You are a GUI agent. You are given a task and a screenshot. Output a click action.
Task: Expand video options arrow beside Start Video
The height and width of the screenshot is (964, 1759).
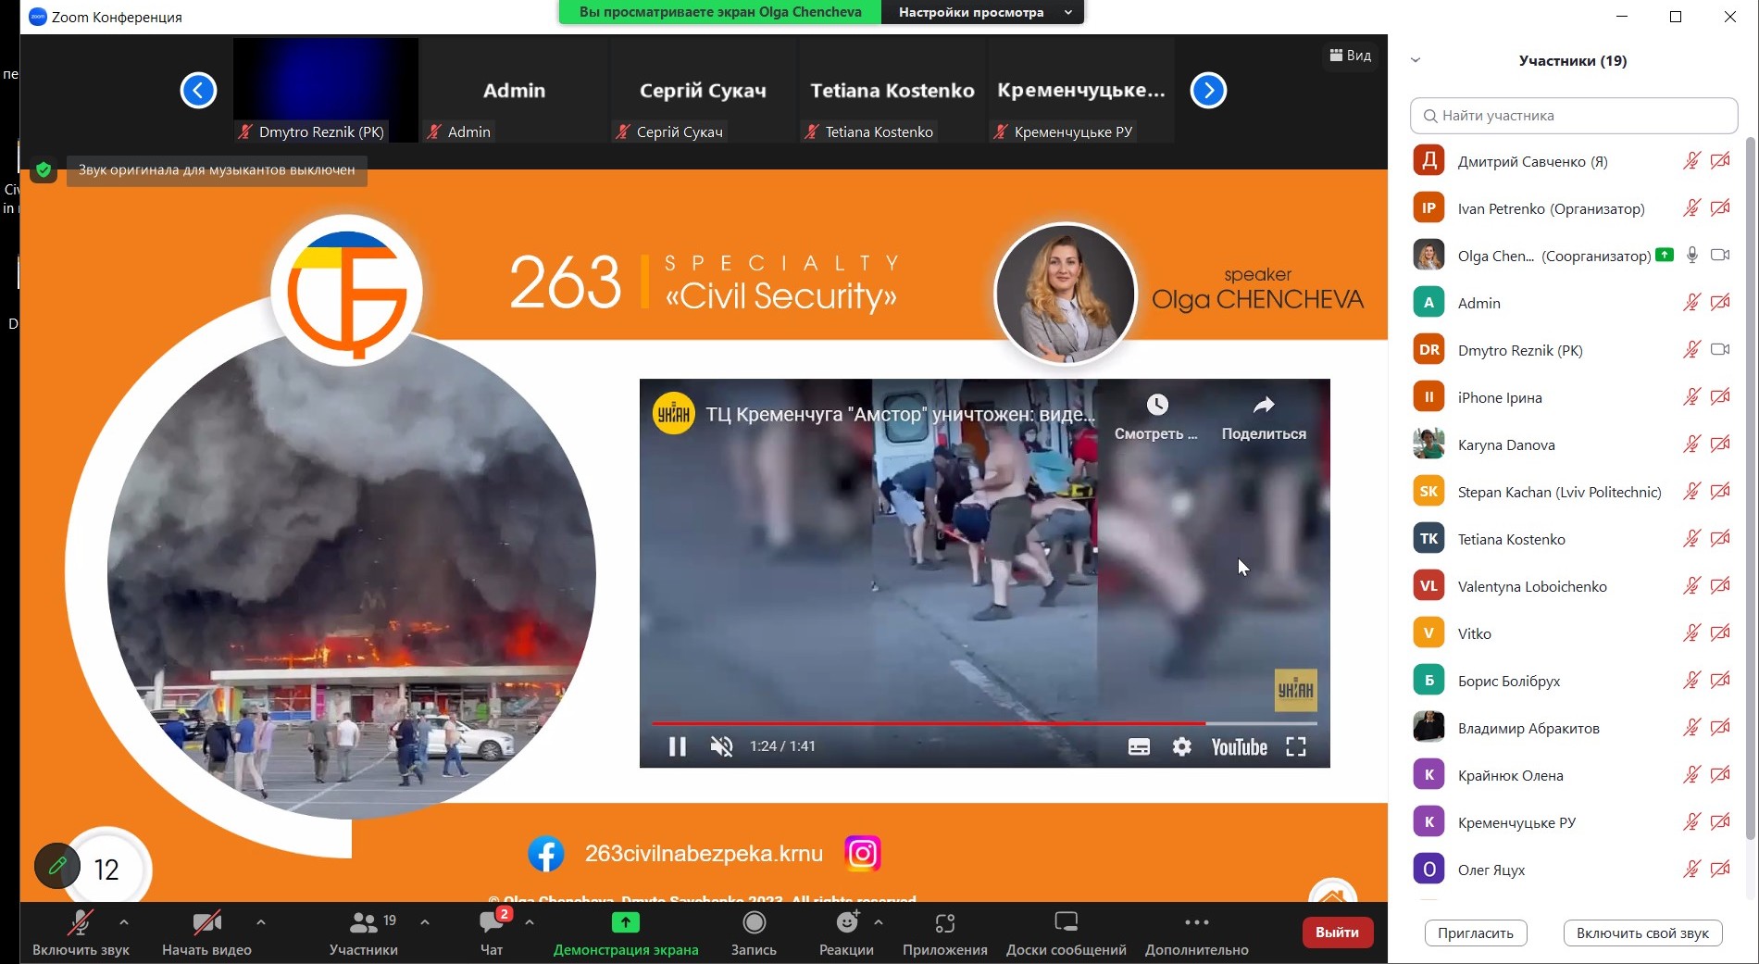tap(261, 922)
